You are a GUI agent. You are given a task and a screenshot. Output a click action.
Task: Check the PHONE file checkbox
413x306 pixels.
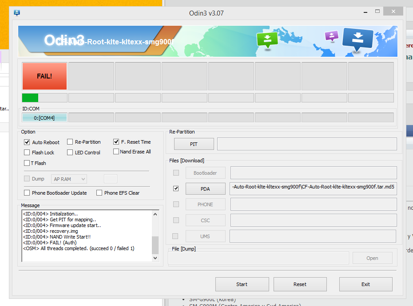coord(176,204)
